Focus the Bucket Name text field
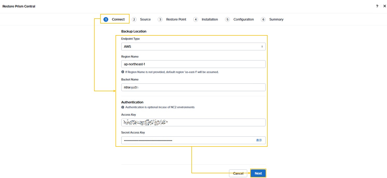The image size is (387, 178). tap(193, 87)
